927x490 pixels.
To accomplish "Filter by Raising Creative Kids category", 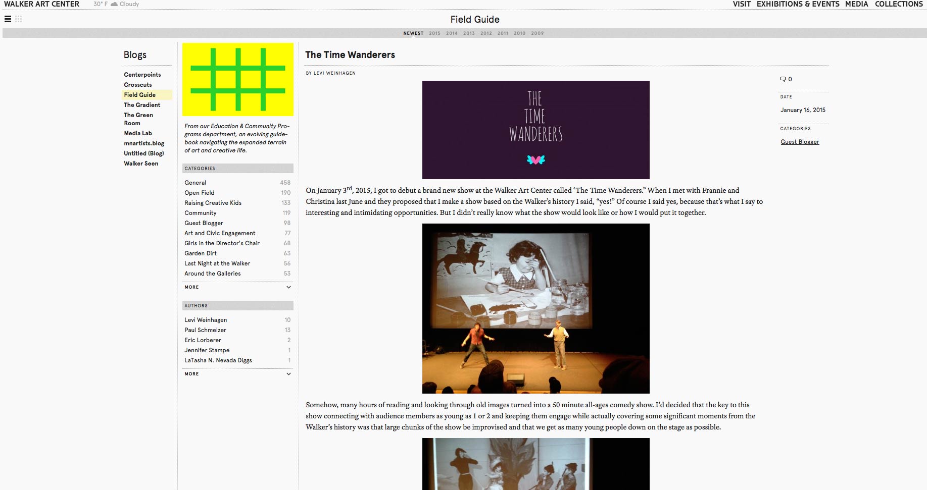I will click(x=213, y=203).
